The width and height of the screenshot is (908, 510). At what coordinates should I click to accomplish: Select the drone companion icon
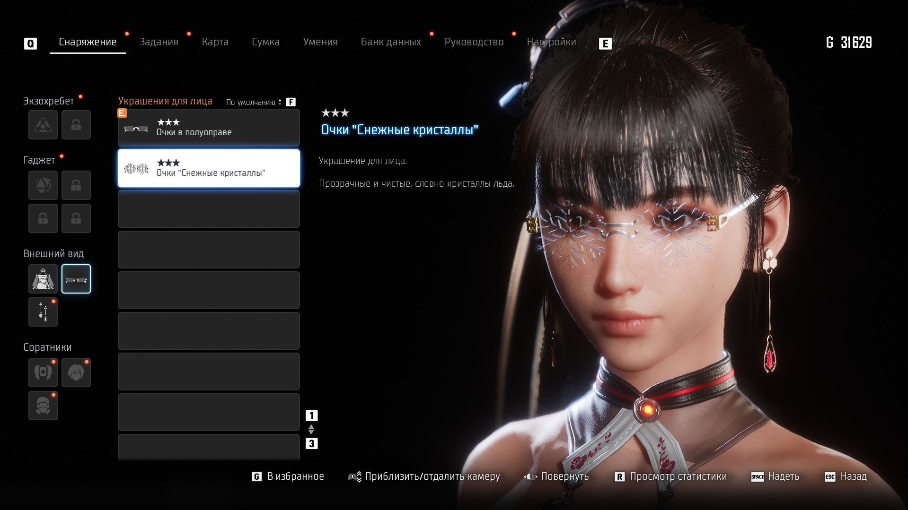43,372
